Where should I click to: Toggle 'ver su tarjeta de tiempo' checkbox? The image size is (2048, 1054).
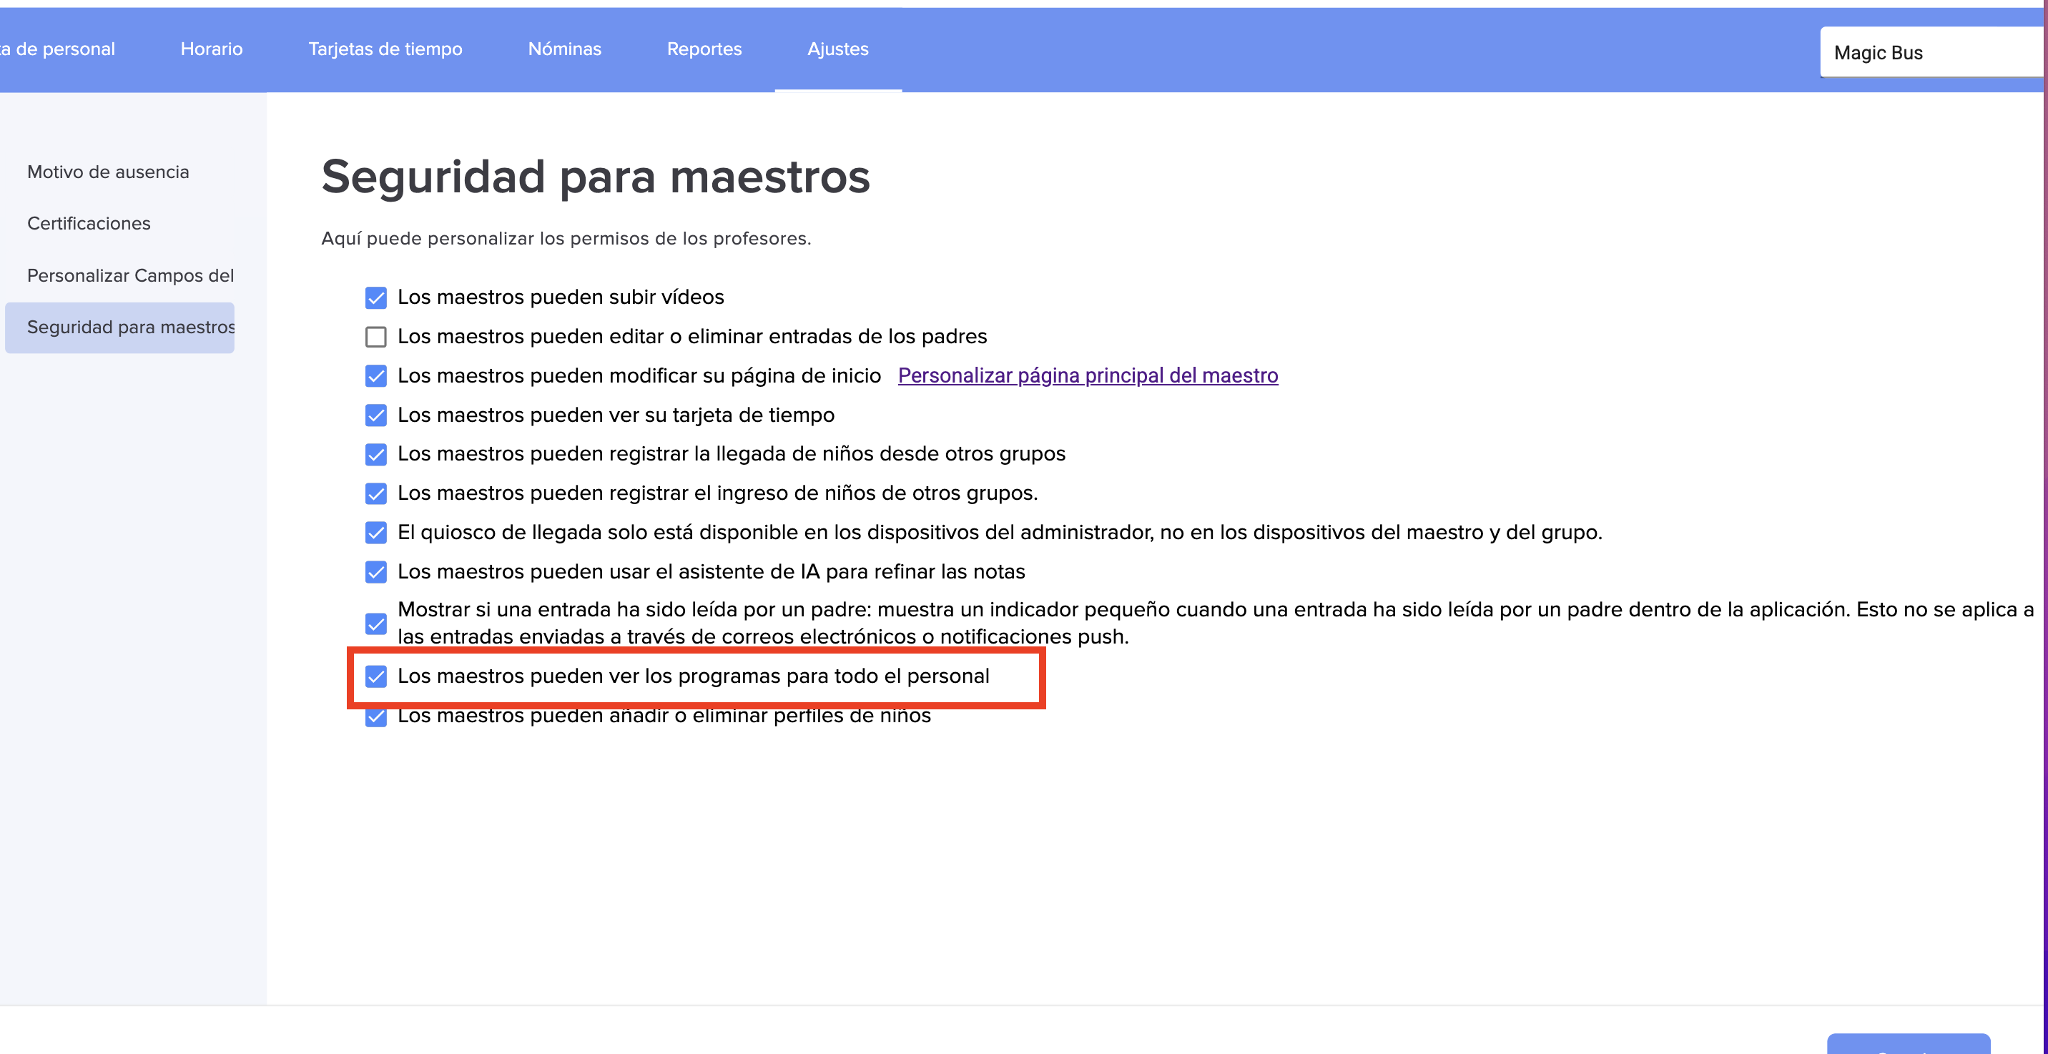click(376, 415)
